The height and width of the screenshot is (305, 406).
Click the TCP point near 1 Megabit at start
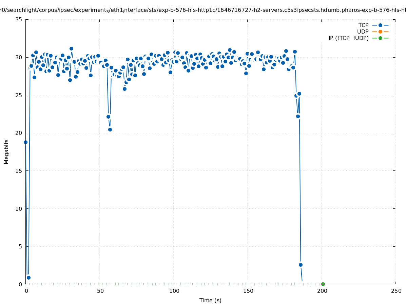pyautogui.click(x=28, y=278)
